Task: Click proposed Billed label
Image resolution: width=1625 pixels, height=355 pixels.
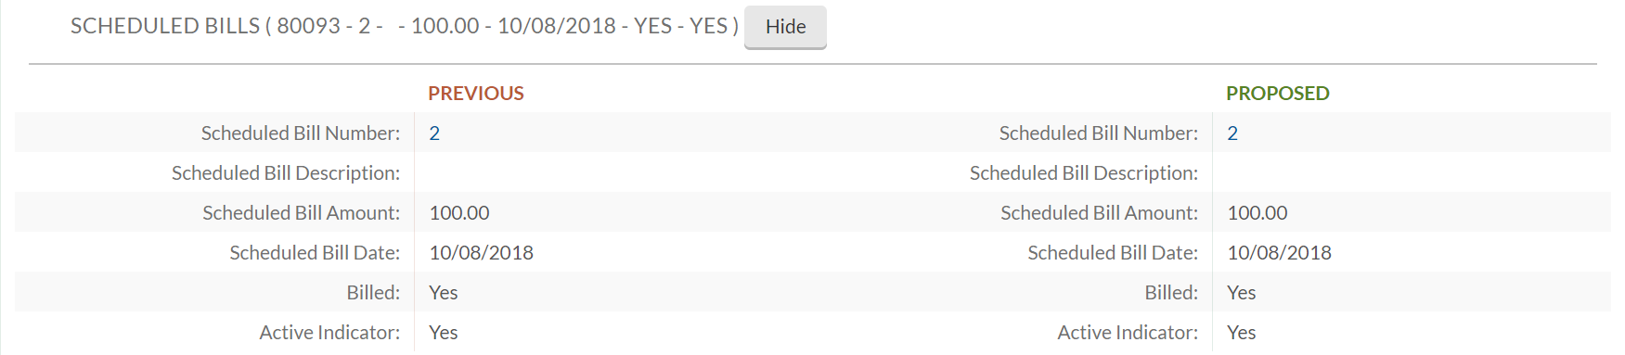Action: tap(1171, 293)
